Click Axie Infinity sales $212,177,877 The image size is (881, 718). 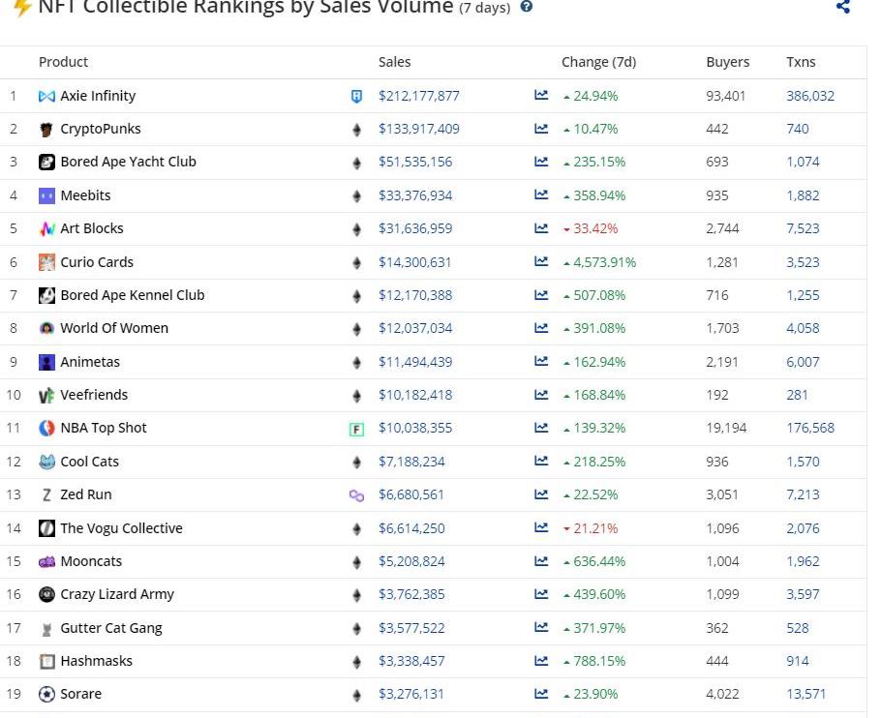click(418, 96)
